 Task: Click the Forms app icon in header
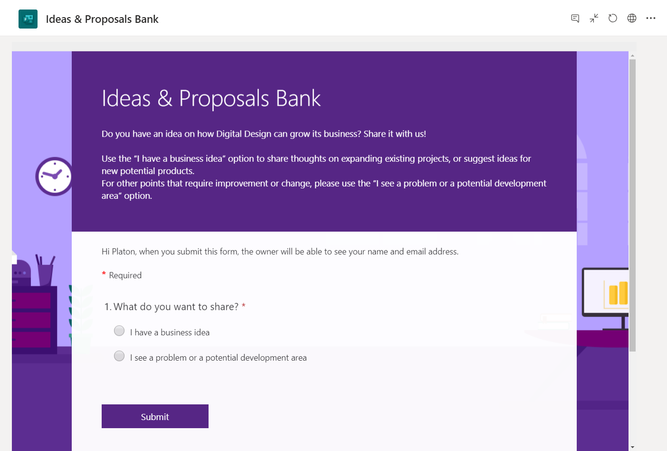(28, 19)
